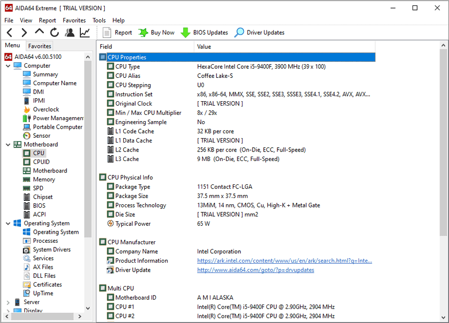Go back with the left arrow toolbar icon

[x=9, y=32]
